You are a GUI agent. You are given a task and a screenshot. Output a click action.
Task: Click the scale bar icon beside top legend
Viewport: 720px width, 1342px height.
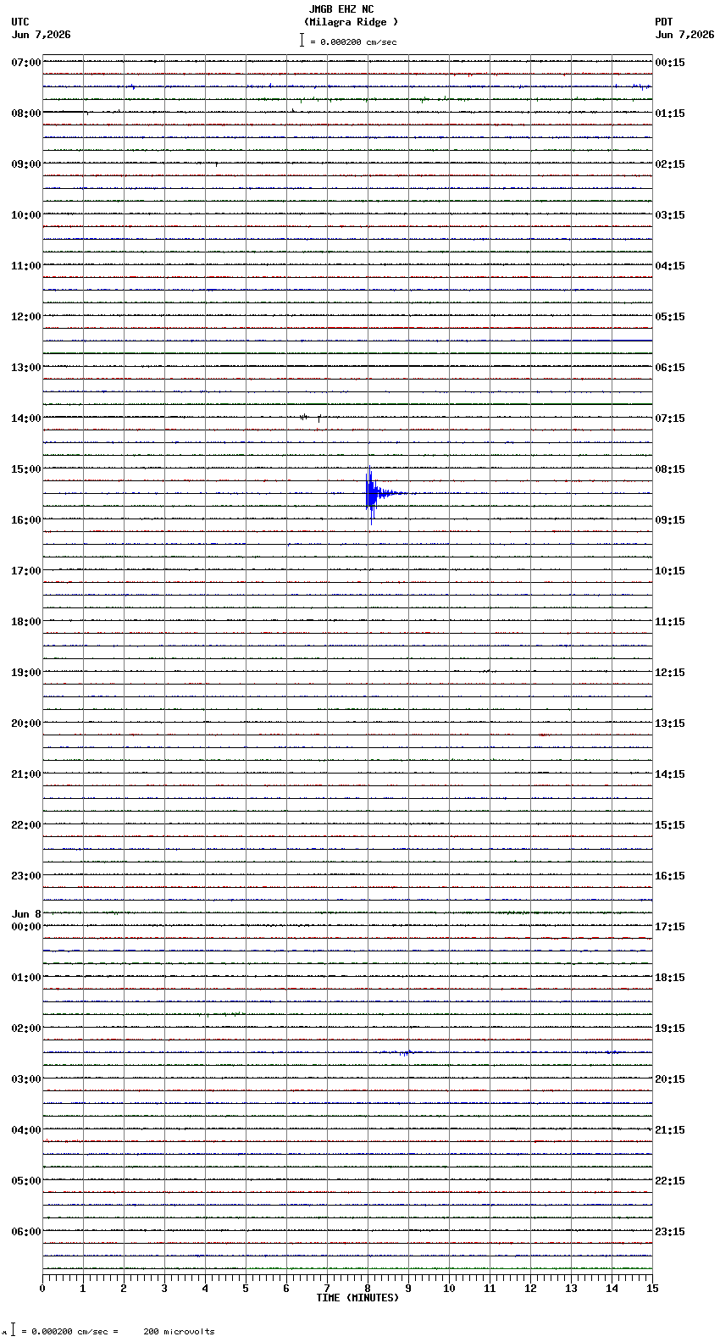302,40
